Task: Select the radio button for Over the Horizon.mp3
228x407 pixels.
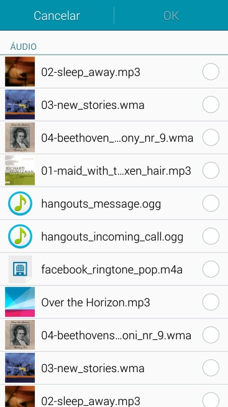Action: pyautogui.click(x=211, y=302)
